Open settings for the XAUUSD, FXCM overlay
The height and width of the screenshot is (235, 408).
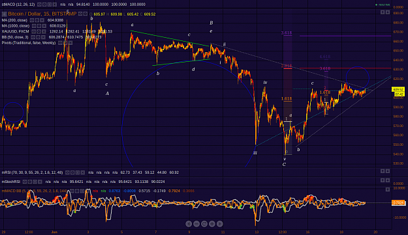click(x=39, y=32)
